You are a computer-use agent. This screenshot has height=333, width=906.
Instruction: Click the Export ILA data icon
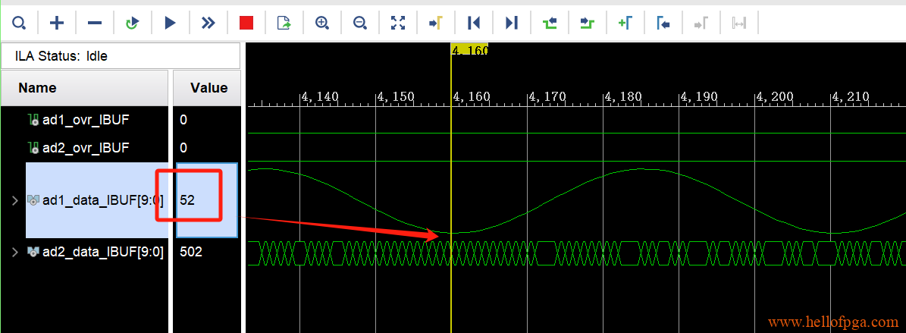(284, 23)
